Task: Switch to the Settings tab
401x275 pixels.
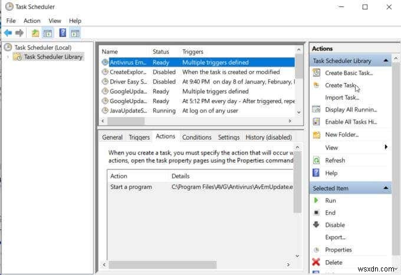Action: point(229,137)
